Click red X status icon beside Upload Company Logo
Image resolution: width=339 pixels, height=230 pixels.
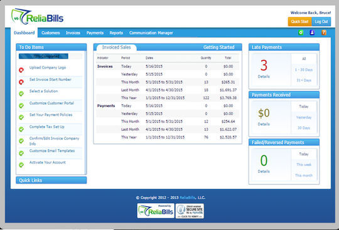click(x=21, y=70)
